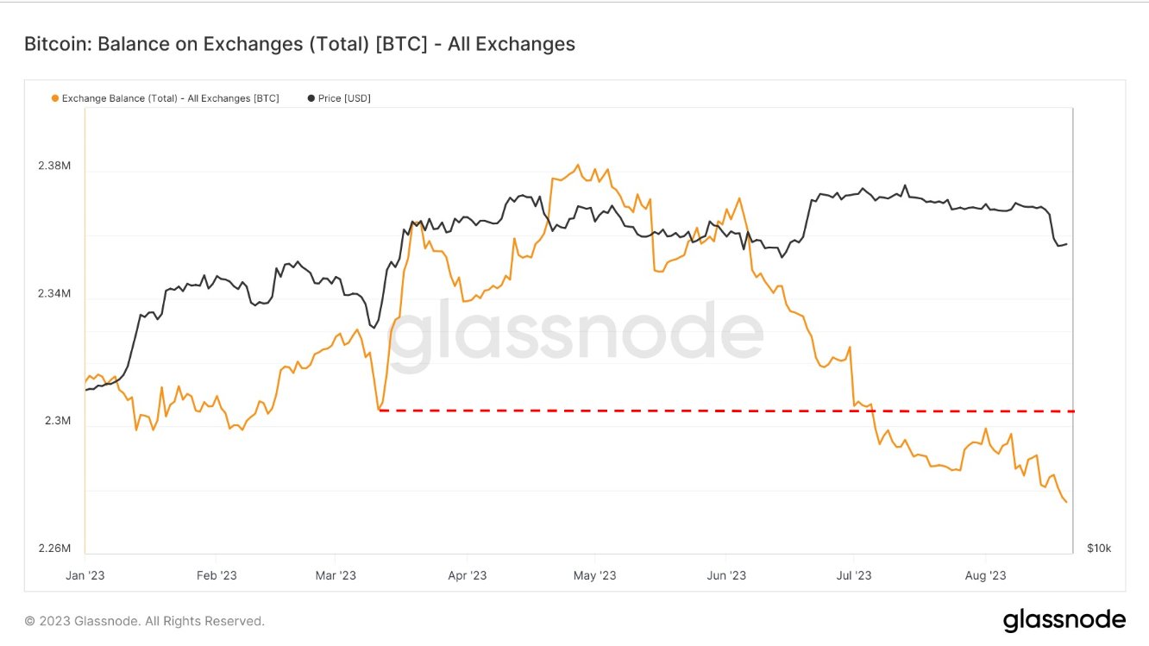The width and height of the screenshot is (1149, 646).
Task: Click the $10k right-axis label
Action: tap(1098, 549)
